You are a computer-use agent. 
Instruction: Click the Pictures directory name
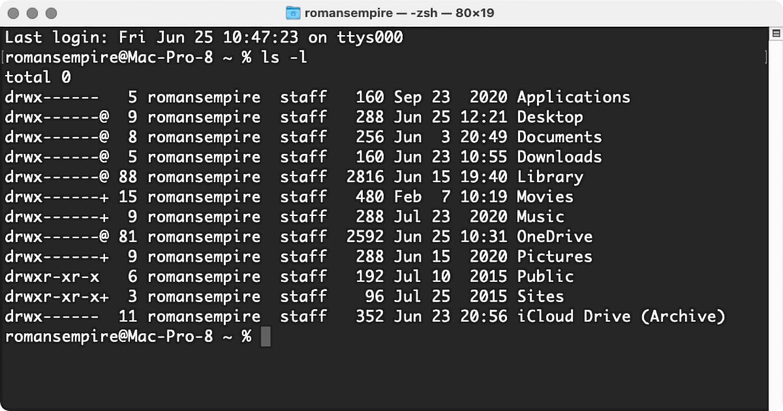pos(555,256)
